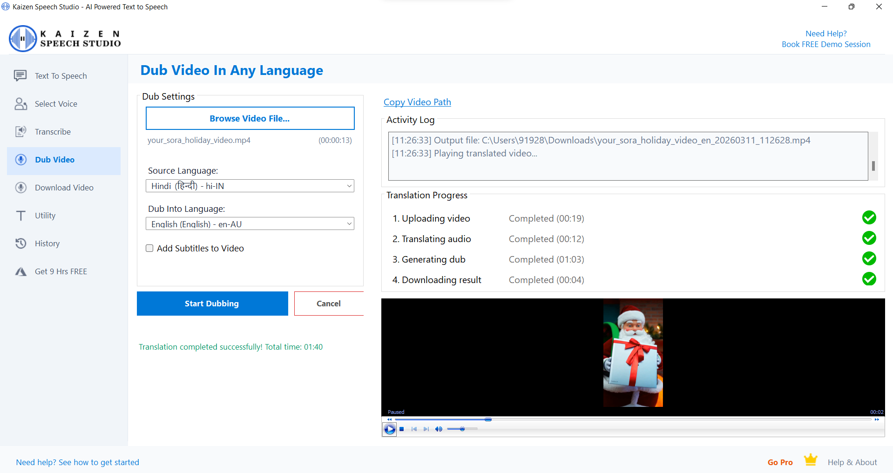Open Transcribe via its speaker icon
Viewport: 893px width, 473px height.
[20, 131]
